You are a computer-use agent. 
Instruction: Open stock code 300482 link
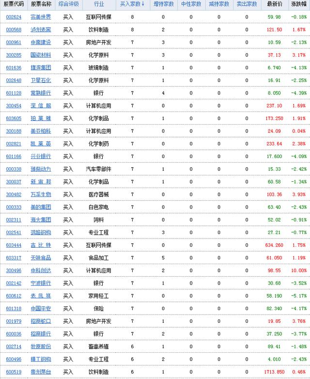point(14,194)
